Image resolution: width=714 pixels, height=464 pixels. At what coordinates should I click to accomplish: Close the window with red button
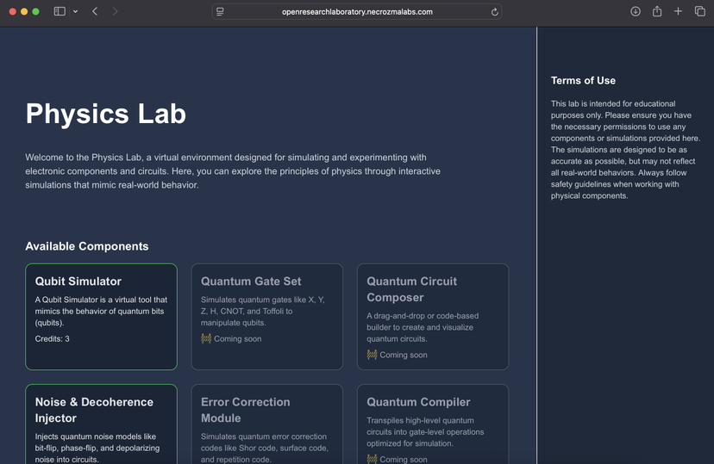pos(13,12)
